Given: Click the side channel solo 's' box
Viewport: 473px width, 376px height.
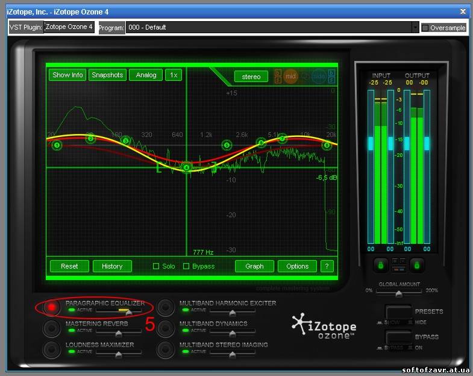Looking at the screenshot, I should click(x=331, y=80).
